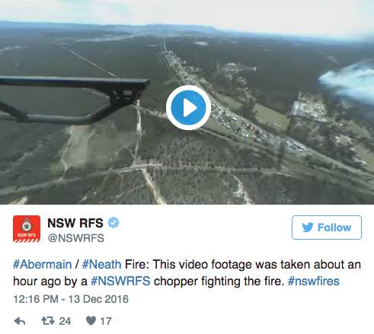
Task: Click the retweet icon
Action: [48, 321]
